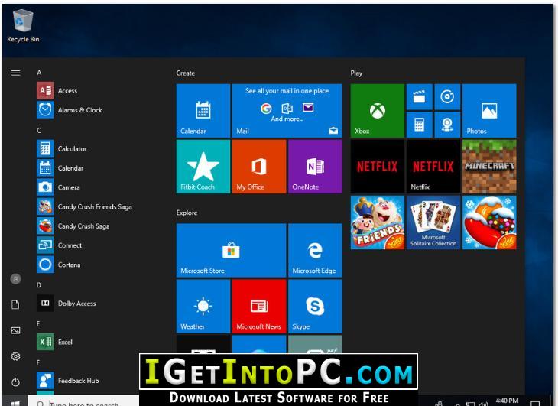The image size is (558, 406).
Task: Click the Power button in Start
Action: click(x=15, y=382)
